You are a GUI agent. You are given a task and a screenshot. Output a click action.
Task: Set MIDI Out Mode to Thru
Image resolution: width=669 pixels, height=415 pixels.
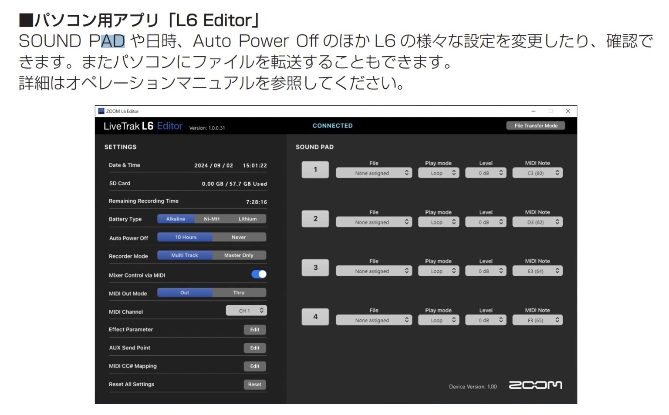pyautogui.click(x=239, y=292)
